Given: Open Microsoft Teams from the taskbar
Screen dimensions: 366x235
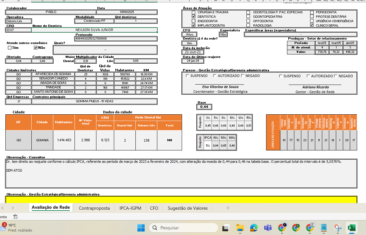Looking at the screenshot, I should click(268, 228).
